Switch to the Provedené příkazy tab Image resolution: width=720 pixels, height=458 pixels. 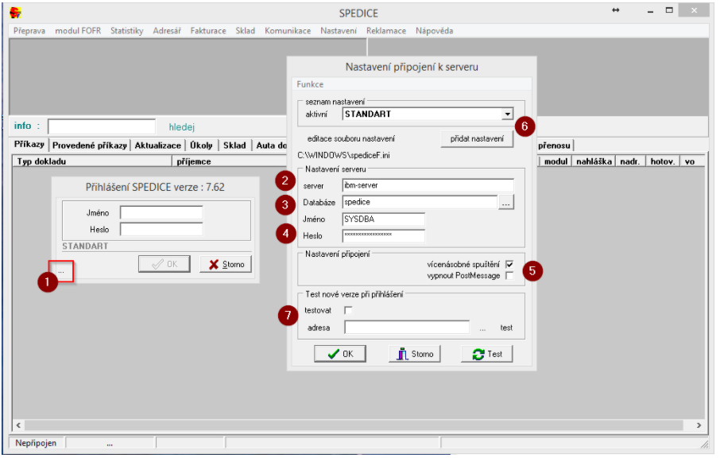pyautogui.click(x=90, y=146)
